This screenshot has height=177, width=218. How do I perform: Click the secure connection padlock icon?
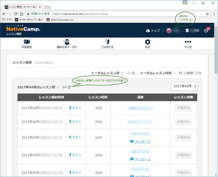28,14
